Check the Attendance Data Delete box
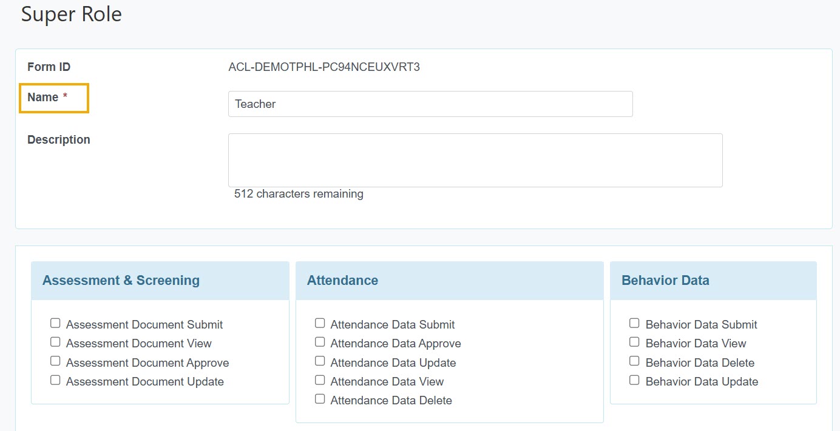This screenshot has width=840, height=431. (x=320, y=399)
